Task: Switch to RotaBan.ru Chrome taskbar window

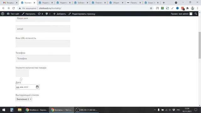Action: [x=36, y=110]
